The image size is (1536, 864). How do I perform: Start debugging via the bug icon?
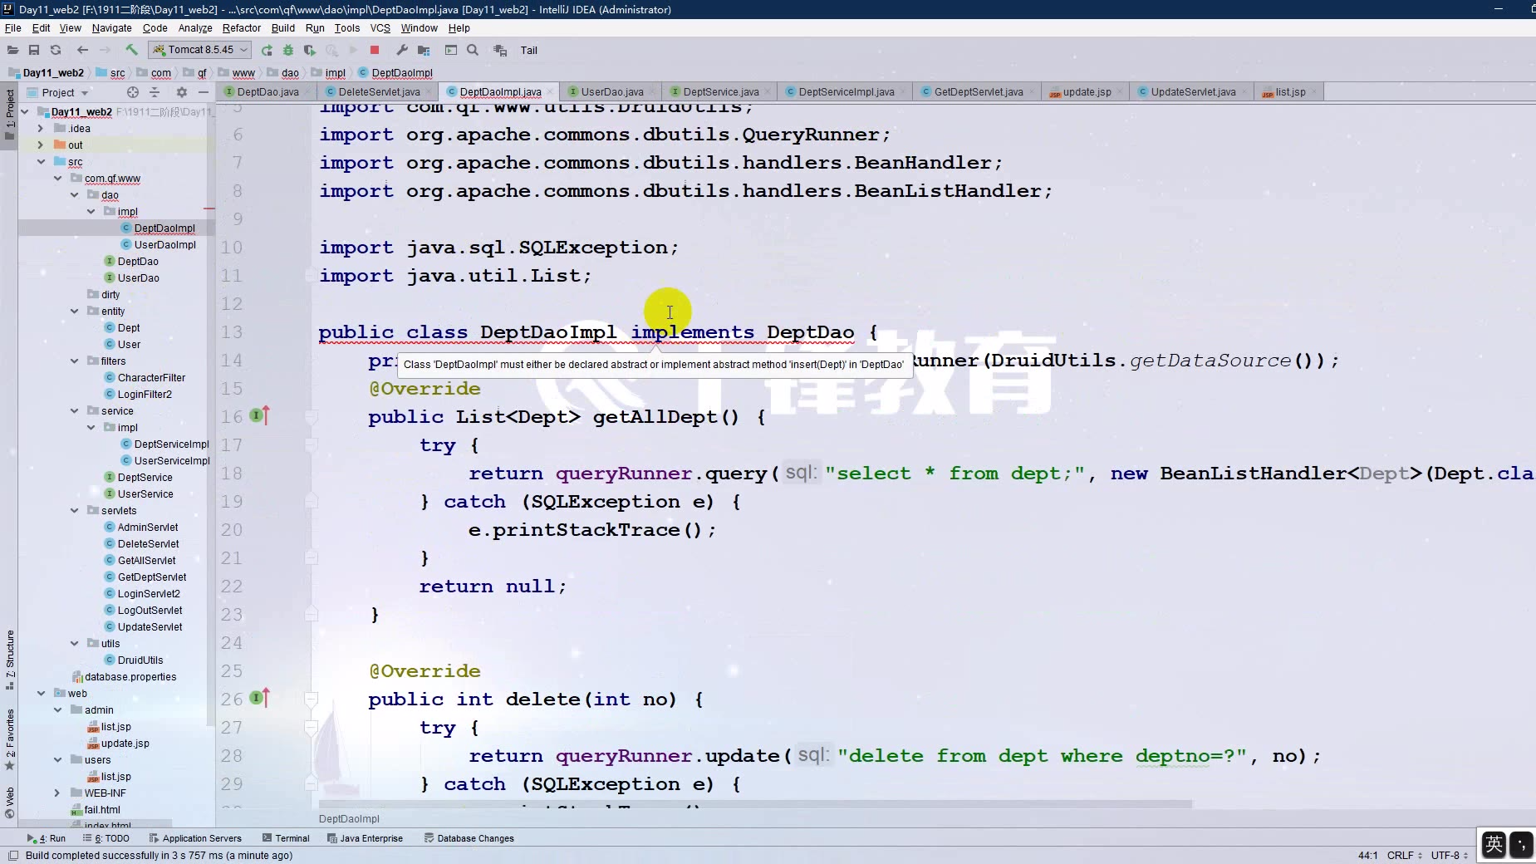point(287,50)
